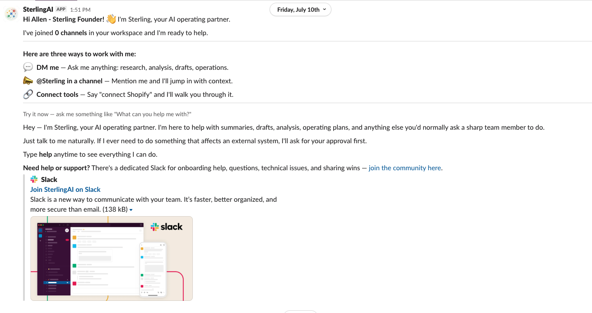
Task: Click the slack logo inside the preview image
Action: click(167, 227)
